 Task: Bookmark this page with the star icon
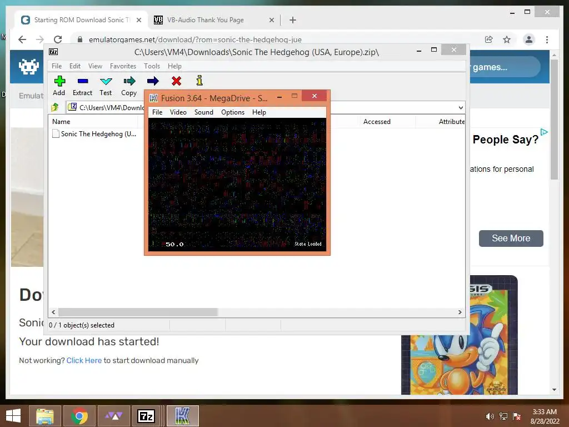tap(507, 39)
